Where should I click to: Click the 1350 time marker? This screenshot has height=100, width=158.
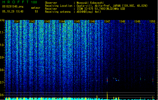click(x=152, y=21)
